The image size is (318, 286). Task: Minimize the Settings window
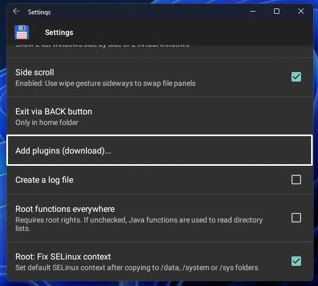(253, 11)
